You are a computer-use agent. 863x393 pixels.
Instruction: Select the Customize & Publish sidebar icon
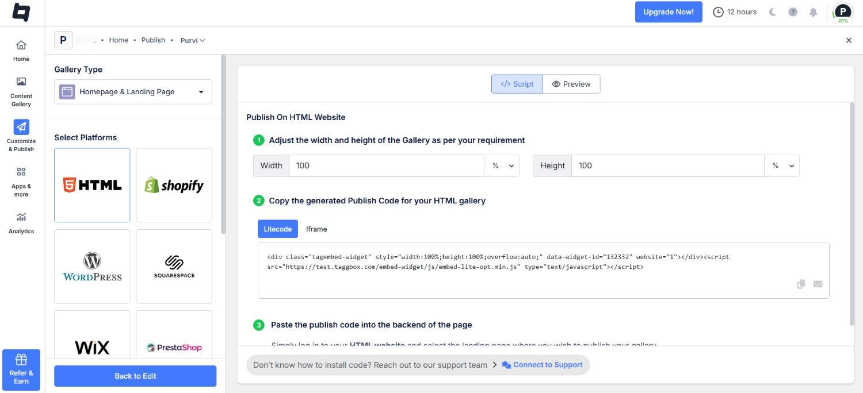point(21,136)
